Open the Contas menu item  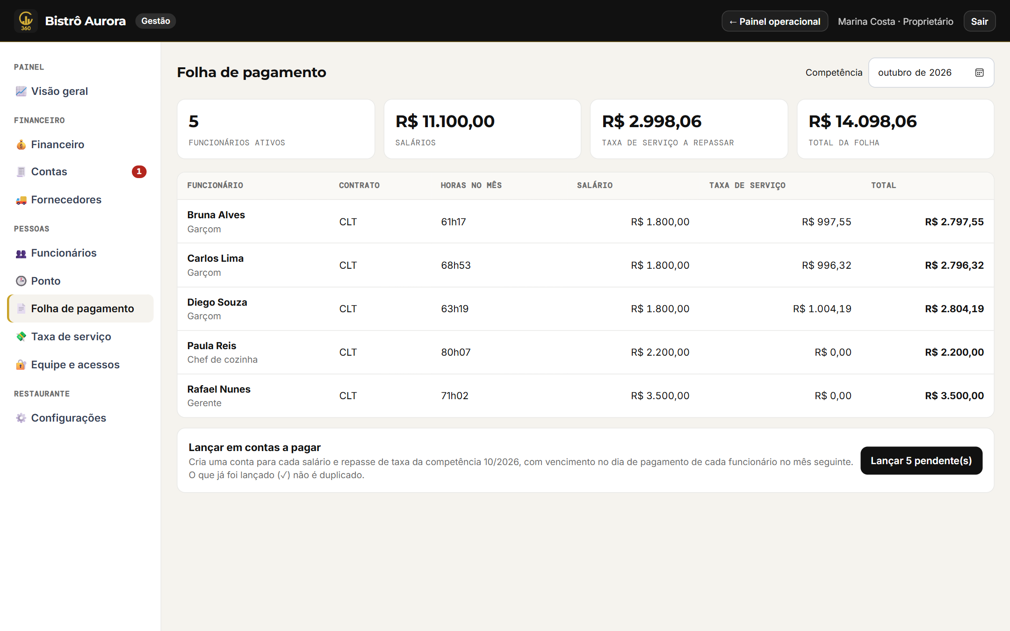pyautogui.click(x=80, y=172)
